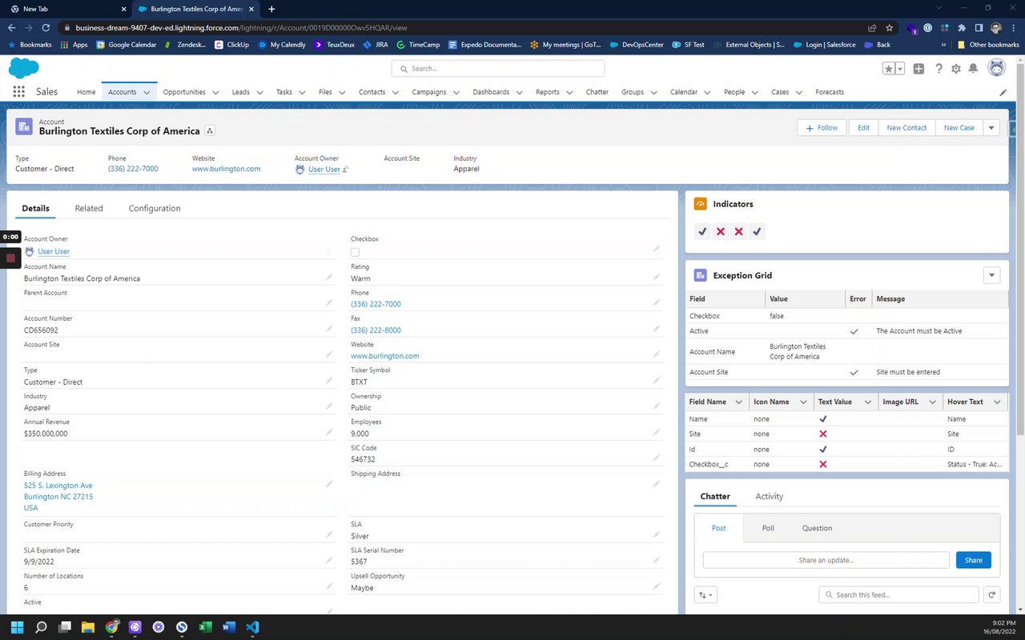Go to the Home nav item
The width and height of the screenshot is (1025, 640).
86,92
